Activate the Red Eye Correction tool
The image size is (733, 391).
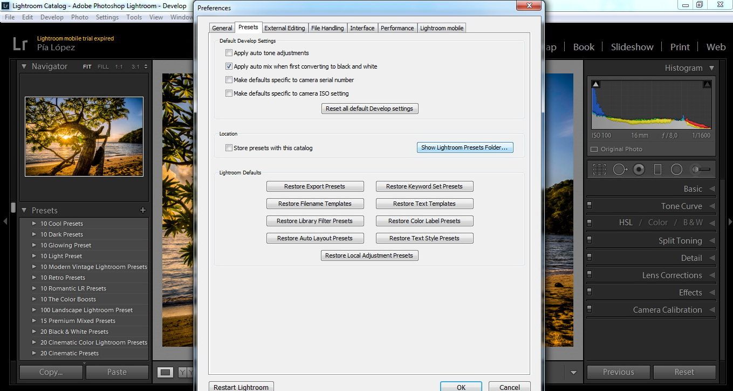[639, 168]
